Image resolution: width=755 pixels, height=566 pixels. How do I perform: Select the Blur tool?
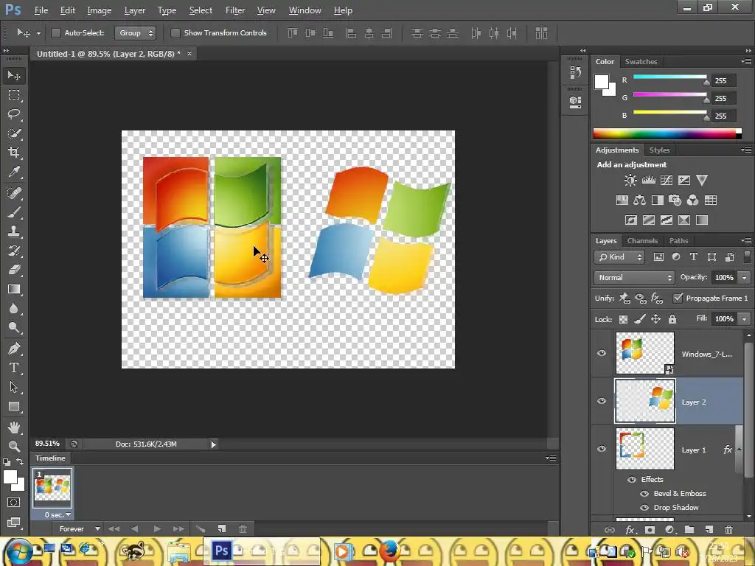(x=14, y=309)
